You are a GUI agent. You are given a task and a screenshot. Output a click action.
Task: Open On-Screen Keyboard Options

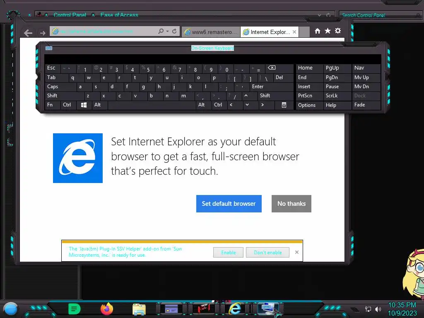click(x=310, y=105)
